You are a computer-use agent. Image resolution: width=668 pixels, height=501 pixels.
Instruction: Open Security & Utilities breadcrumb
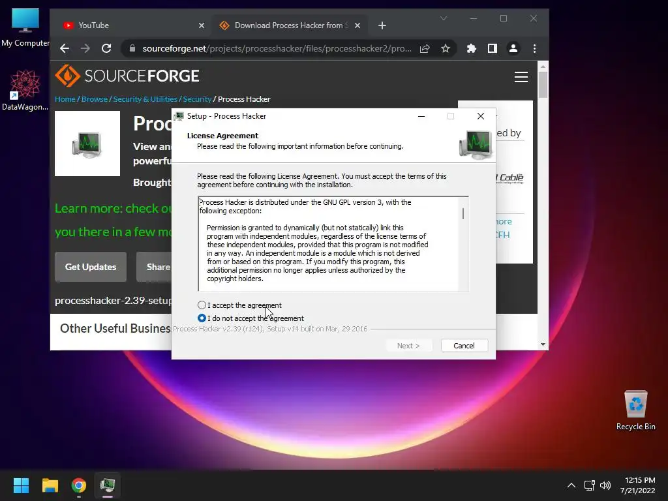(145, 99)
